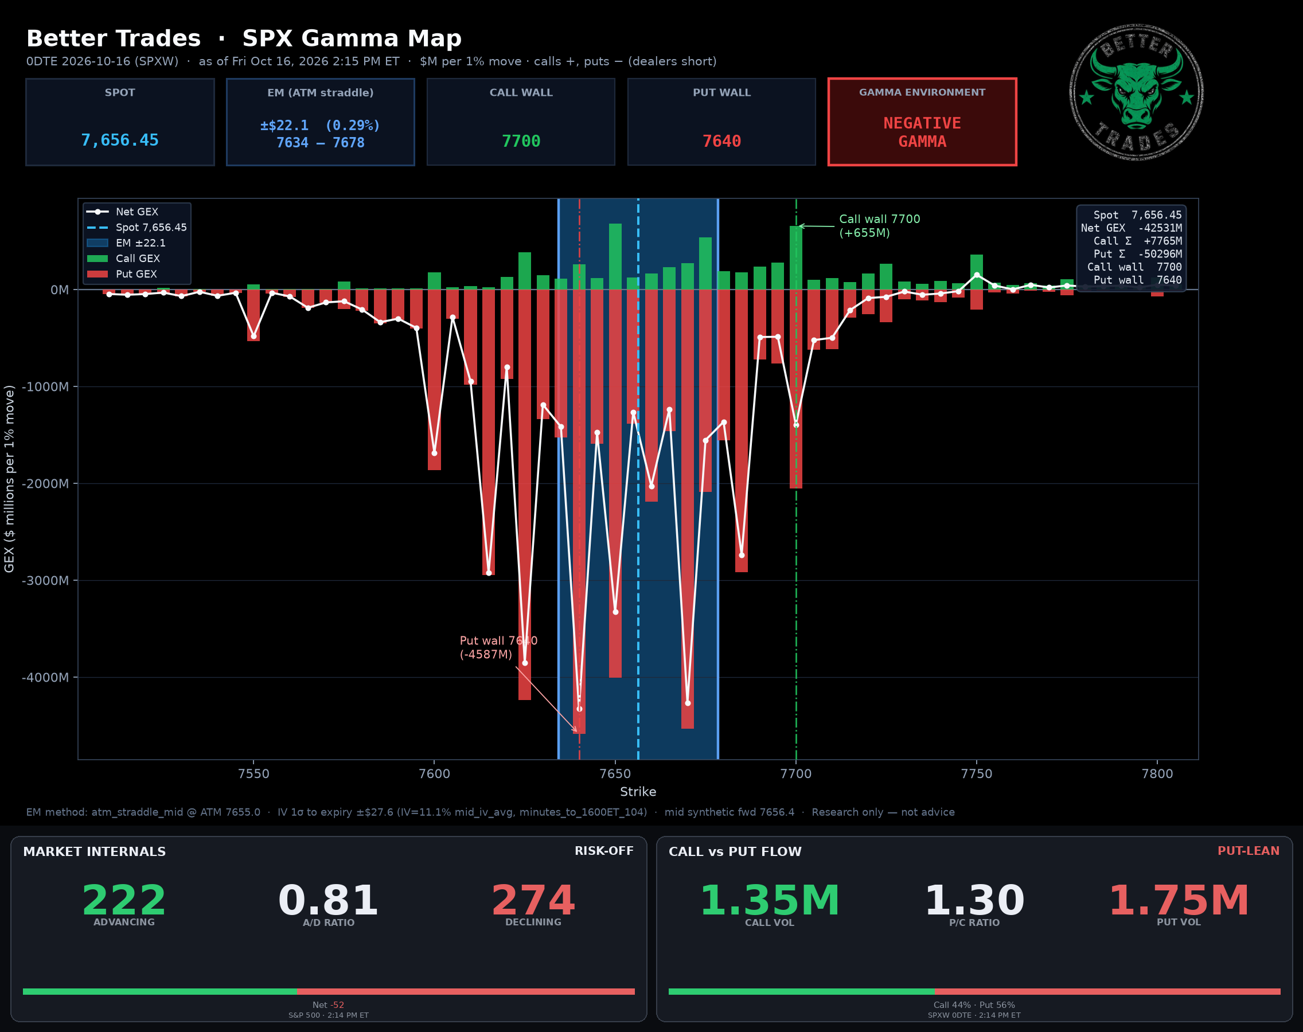Viewport: 1303px width, 1032px height.
Task: Click the 1.75M PUT VOL value
Action: coord(1179,900)
